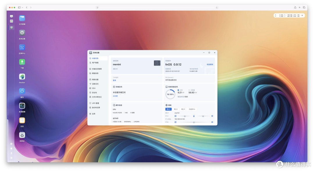Click the NAS device thumbnail image
Screen dimensions: 314x171
pyautogui.click(x=157, y=63)
